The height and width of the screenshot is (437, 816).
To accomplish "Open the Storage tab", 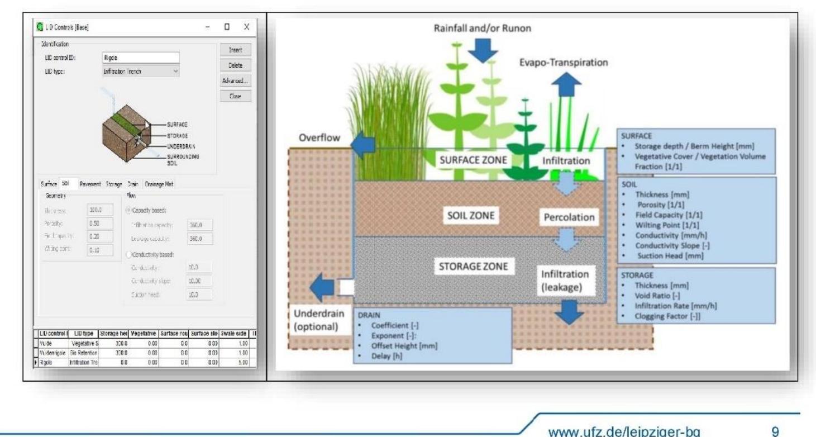I will pos(113,184).
